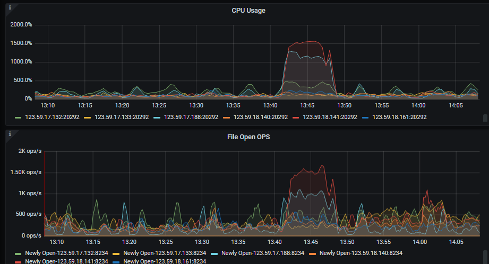Select Newly Open-123.59.17.133:8234 legend entry
The width and height of the screenshot is (489, 264).
pos(165,253)
